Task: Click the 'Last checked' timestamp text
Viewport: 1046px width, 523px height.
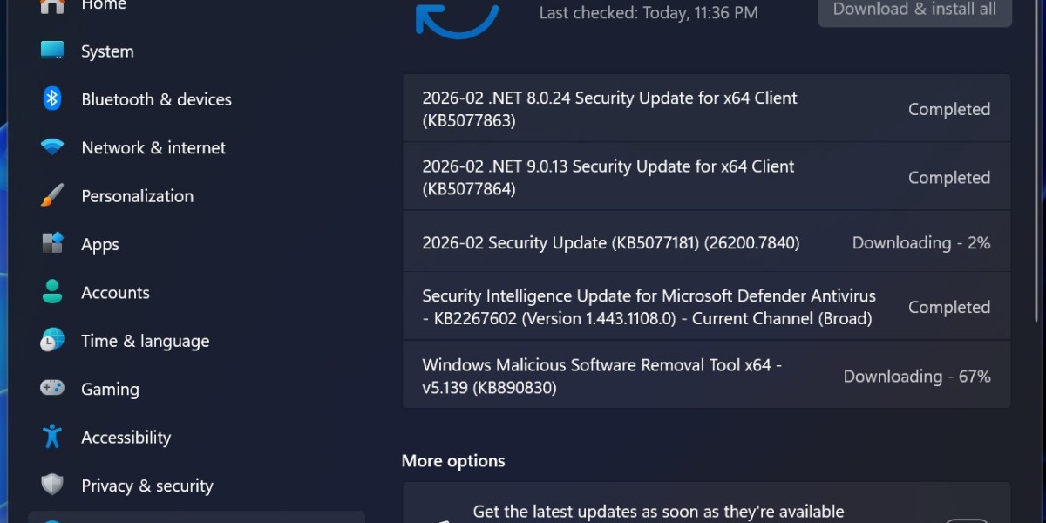Action: (x=649, y=12)
